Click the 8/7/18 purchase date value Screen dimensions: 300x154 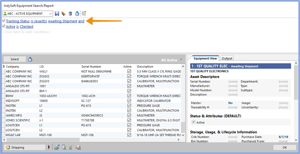coord(284,137)
